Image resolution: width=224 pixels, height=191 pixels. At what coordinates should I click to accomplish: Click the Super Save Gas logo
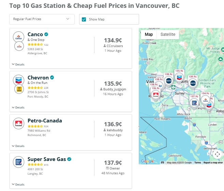pos(18,162)
